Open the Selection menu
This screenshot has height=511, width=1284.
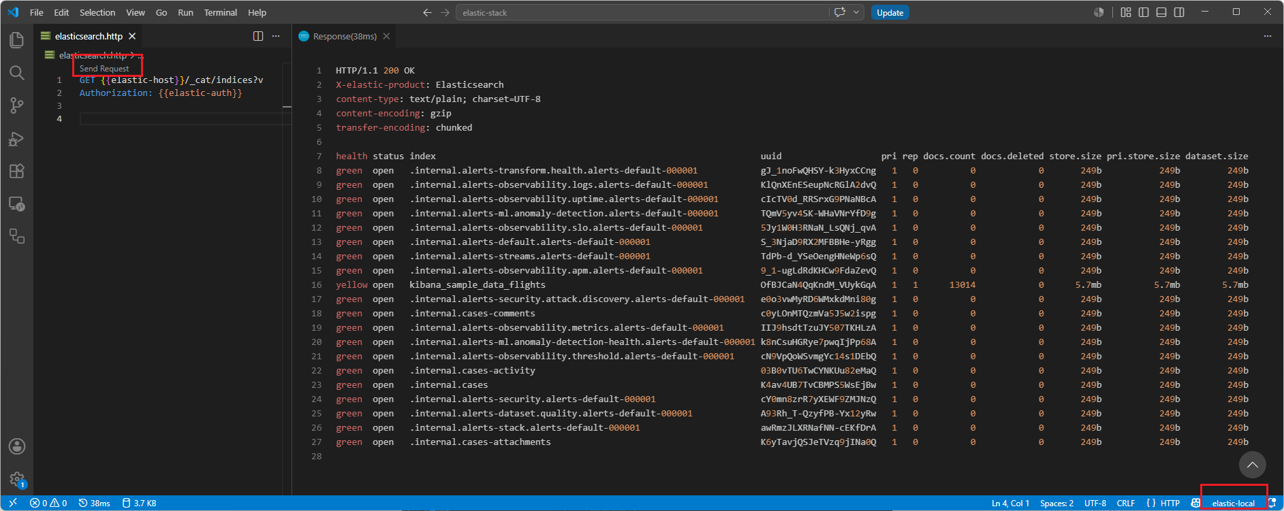coord(97,12)
